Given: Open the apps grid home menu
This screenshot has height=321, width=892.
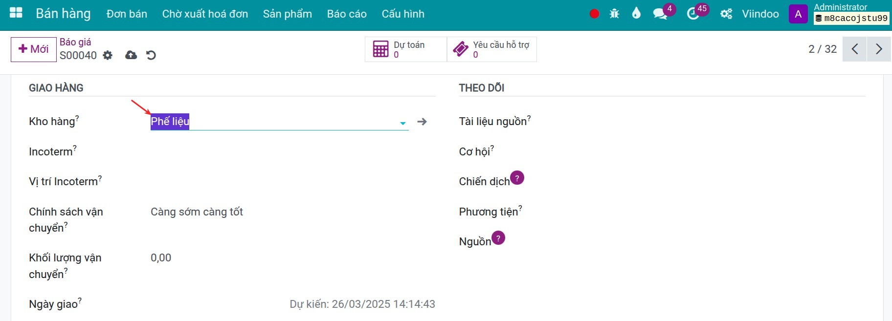Looking at the screenshot, I should (16, 13).
